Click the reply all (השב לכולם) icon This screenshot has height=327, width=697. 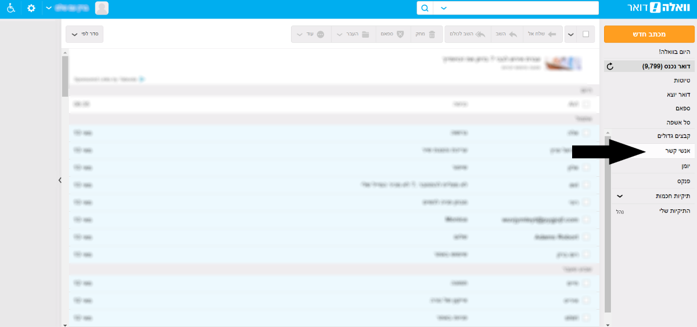click(480, 34)
